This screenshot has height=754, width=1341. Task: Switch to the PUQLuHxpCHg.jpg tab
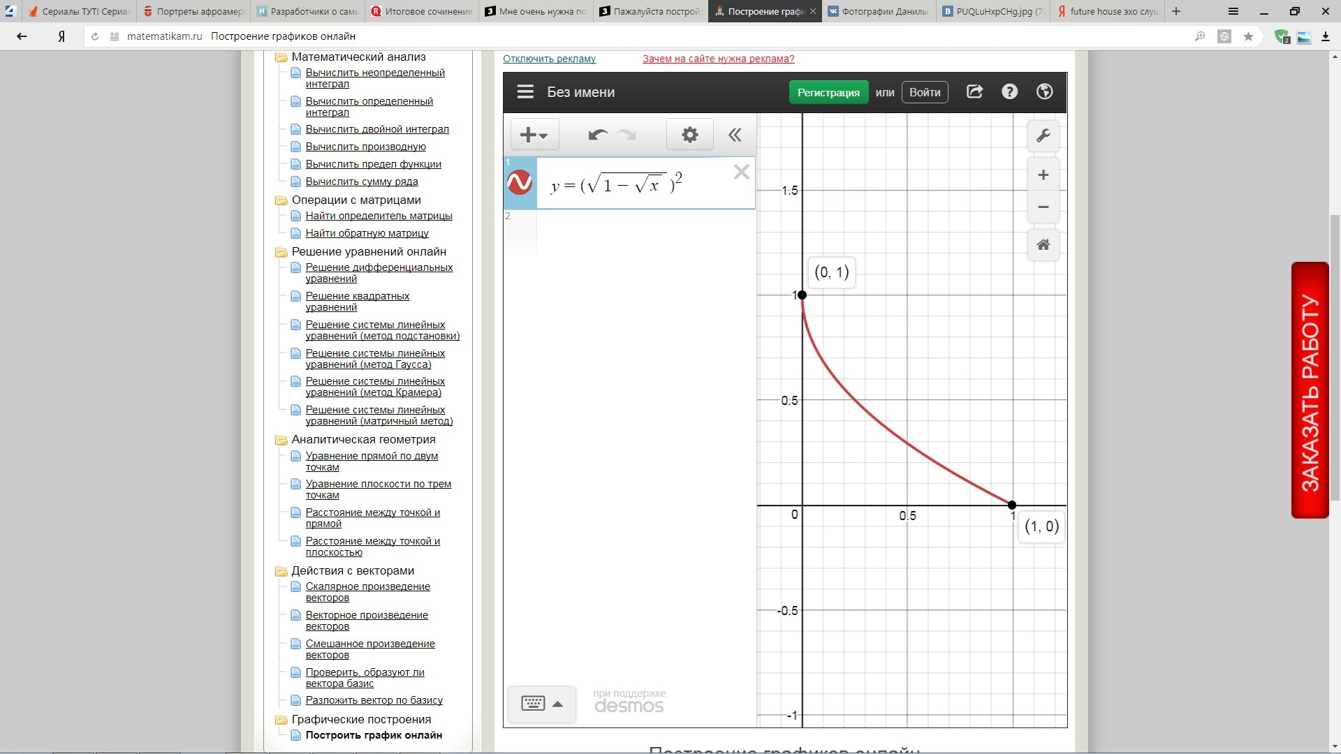[993, 11]
